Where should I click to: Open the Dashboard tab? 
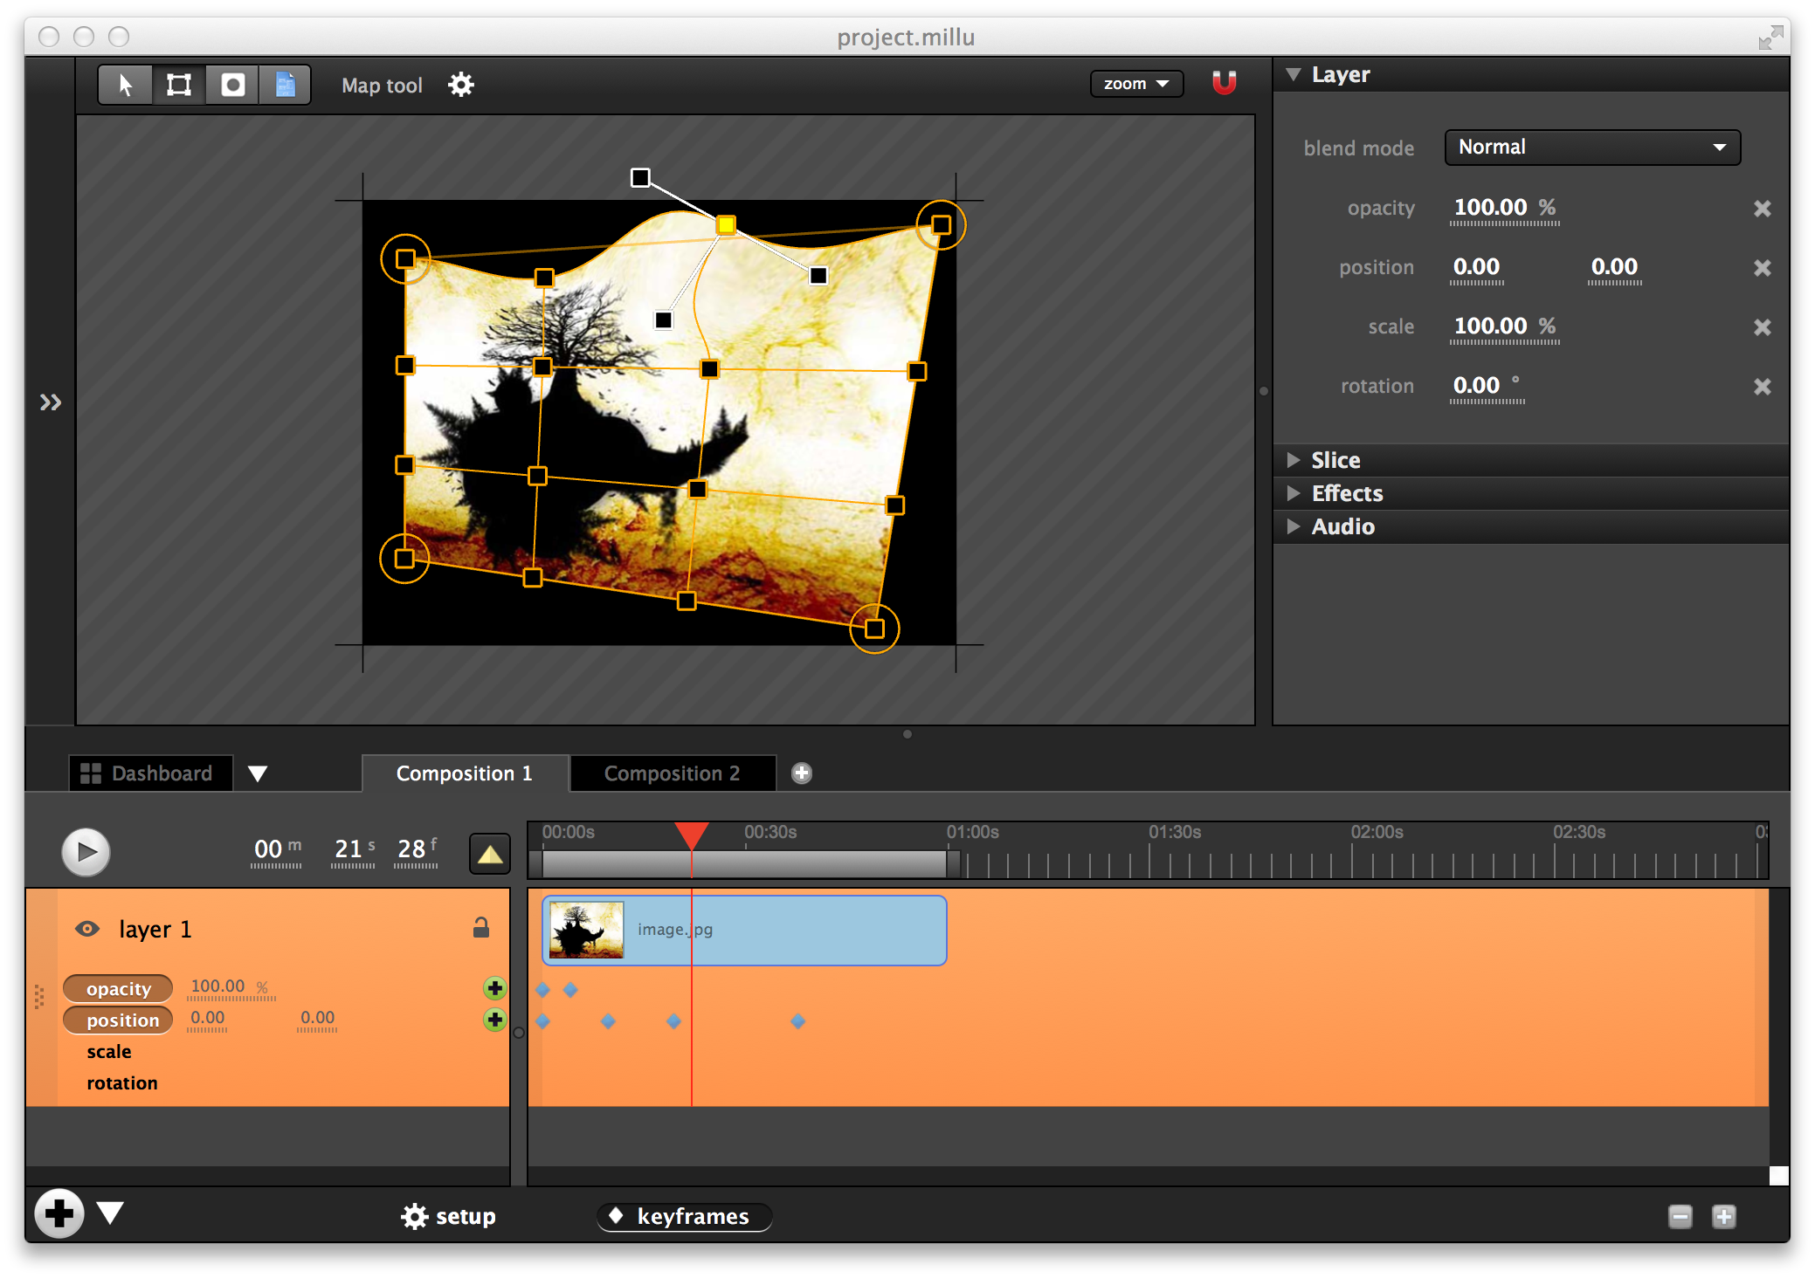pos(150,773)
